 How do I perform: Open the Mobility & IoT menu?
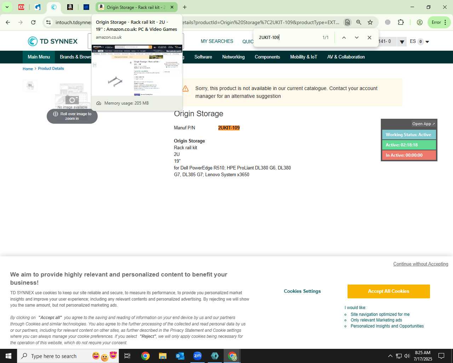[x=304, y=57]
